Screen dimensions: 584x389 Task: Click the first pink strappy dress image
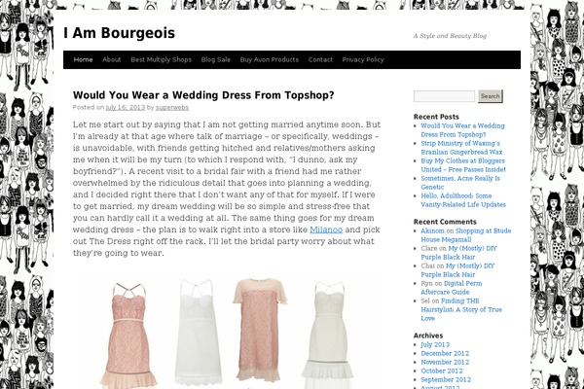click(128, 335)
